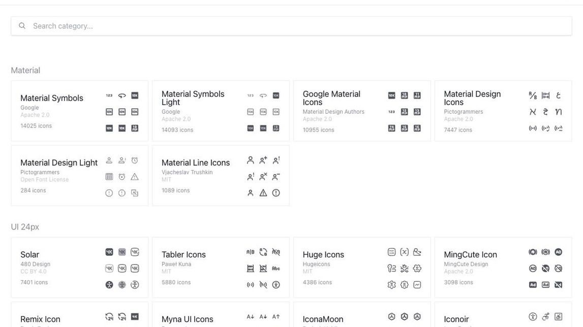Open Google Material Icons set
Viewport: 583px width, 327px height.
pos(362,111)
